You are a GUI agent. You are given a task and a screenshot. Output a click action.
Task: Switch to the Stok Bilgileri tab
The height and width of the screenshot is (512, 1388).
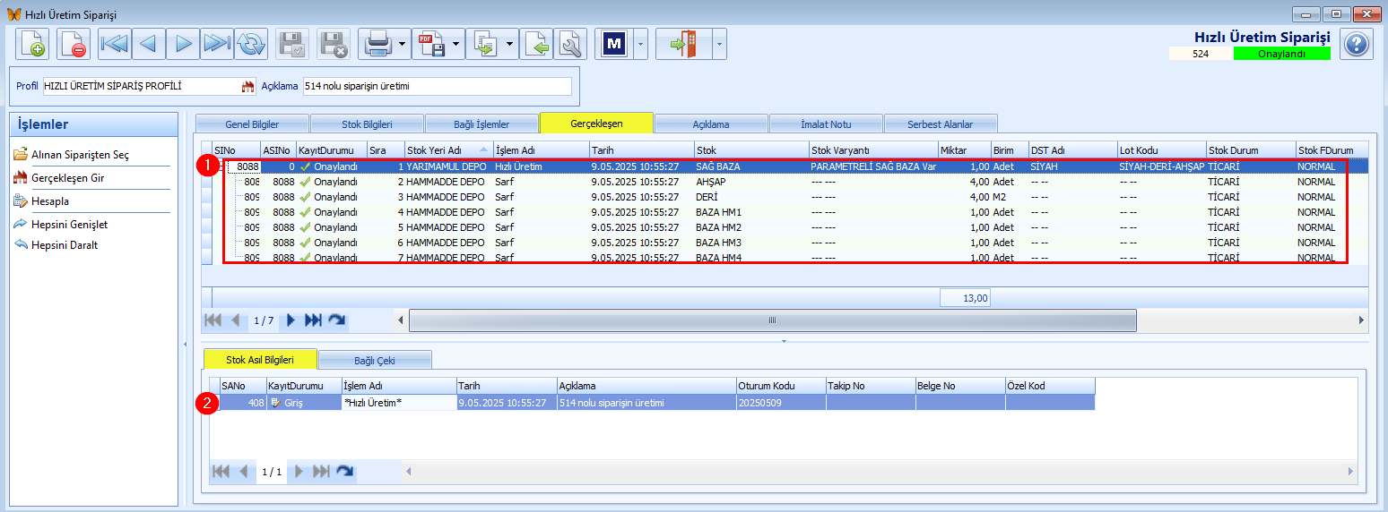pyautogui.click(x=367, y=124)
